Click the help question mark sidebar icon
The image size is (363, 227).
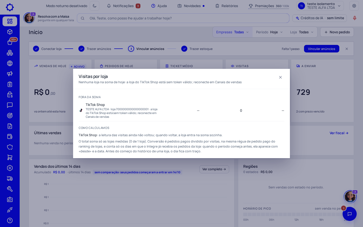[10, 220]
